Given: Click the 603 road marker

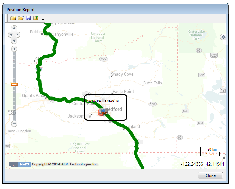Looking at the screenshot, I should pyautogui.click(x=200, y=123).
